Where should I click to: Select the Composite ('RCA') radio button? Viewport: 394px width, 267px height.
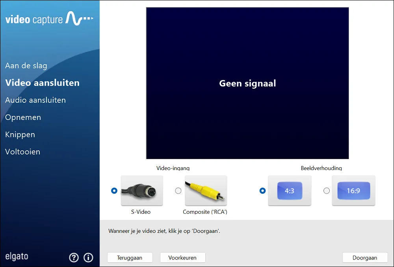coord(178,191)
